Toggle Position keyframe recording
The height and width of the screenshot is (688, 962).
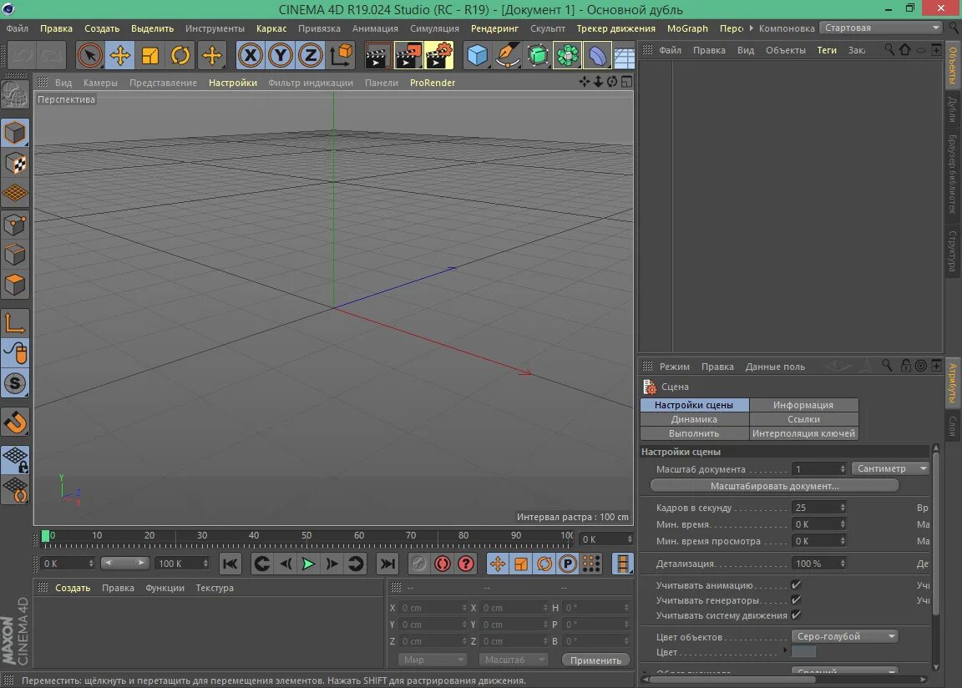pyautogui.click(x=498, y=564)
